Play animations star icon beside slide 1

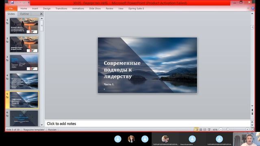[x=7, y=23]
